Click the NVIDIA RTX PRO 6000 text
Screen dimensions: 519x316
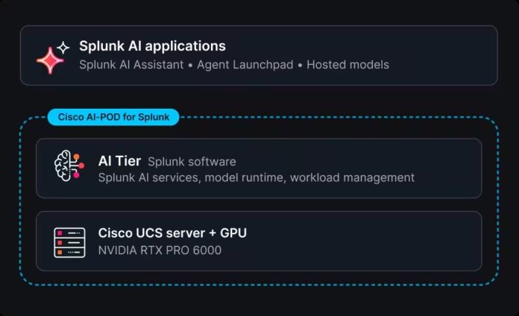(160, 250)
